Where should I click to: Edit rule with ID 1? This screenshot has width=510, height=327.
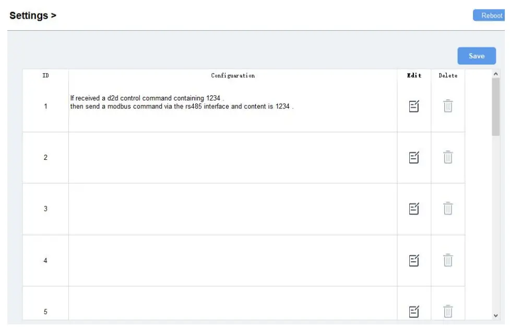coord(414,106)
